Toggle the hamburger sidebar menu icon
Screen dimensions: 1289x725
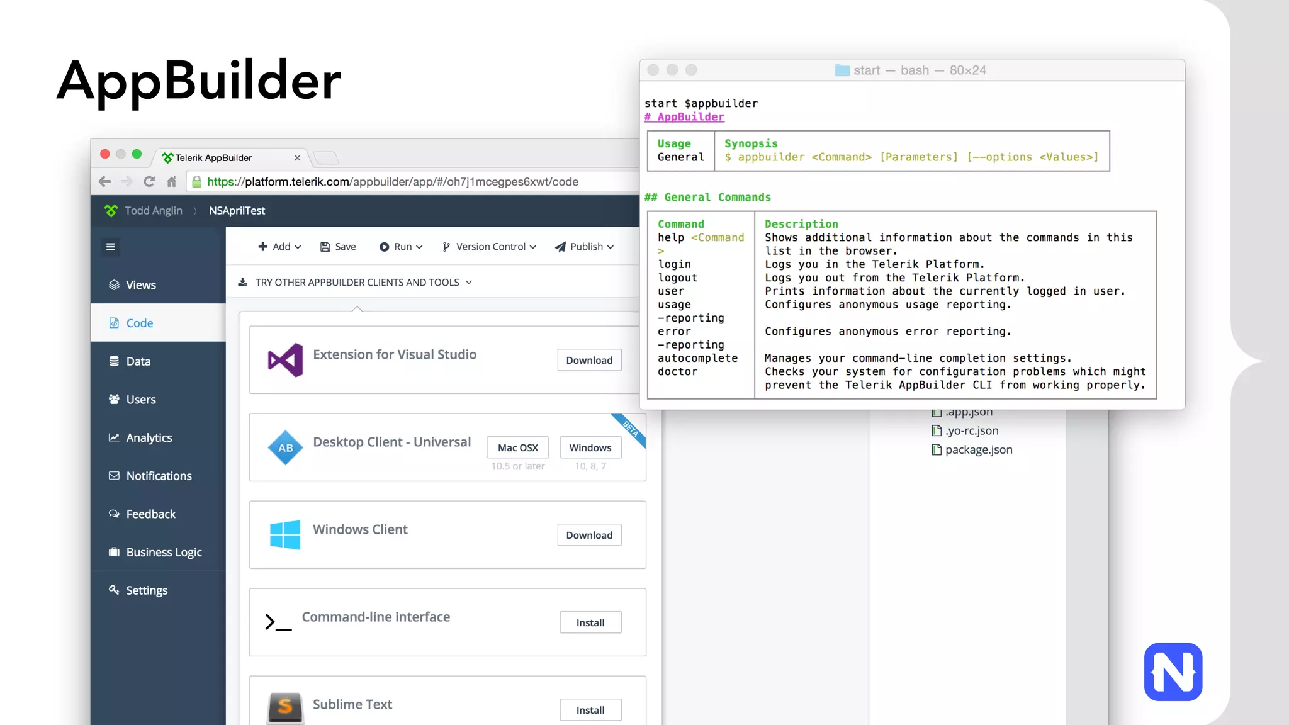pos(111,247)
